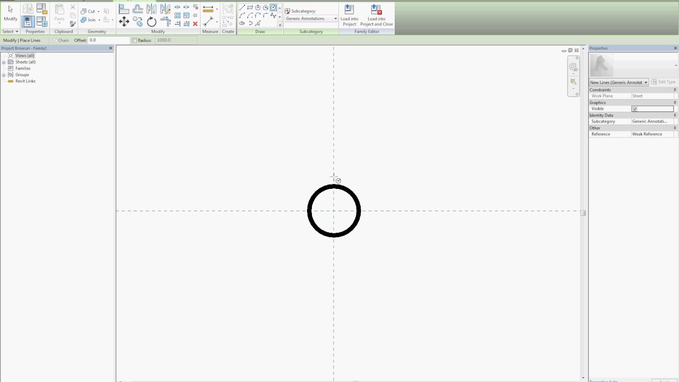Open the SteeringWheel icon on navigation bar

[x=573, y=67]
